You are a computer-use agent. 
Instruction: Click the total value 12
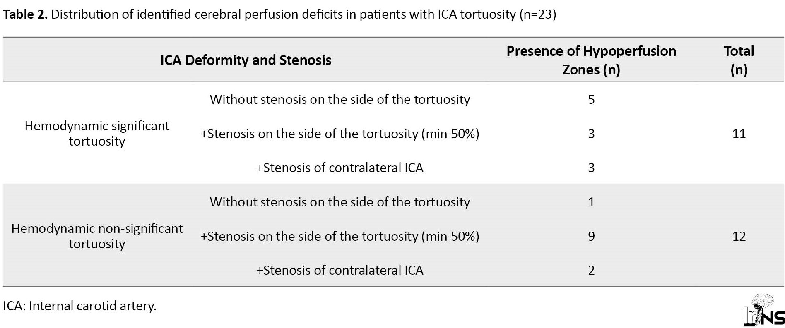(739, 236)
